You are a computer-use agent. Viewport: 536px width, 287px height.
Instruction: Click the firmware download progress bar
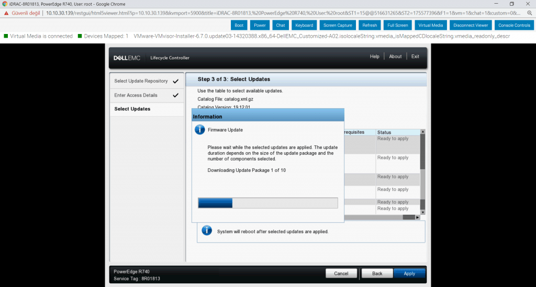(x=267, y=203)
